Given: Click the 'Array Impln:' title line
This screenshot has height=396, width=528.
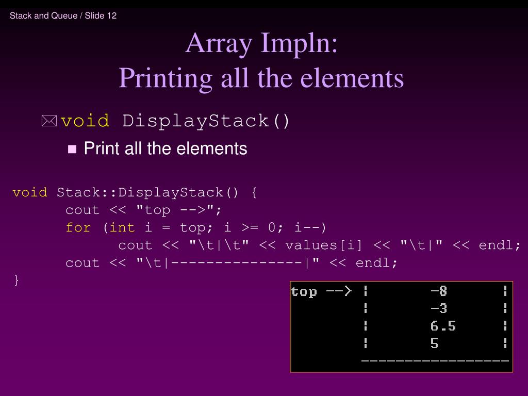Looking at the screenshot, I should point(261,43).
